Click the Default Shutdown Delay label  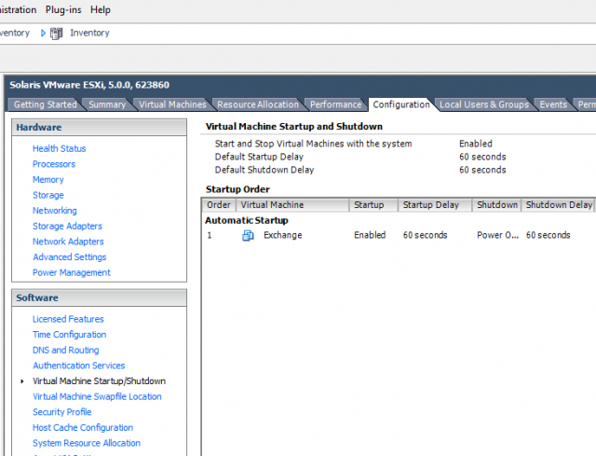(264, 170)
